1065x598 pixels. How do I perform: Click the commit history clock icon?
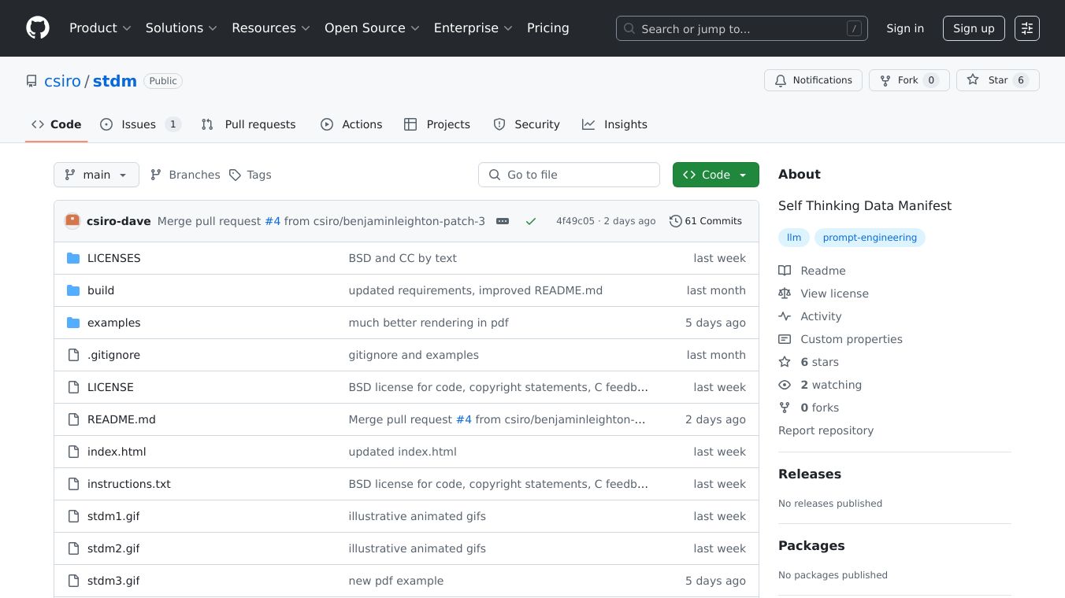675,221
